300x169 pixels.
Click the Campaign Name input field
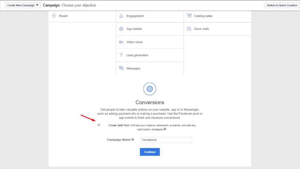166,140
